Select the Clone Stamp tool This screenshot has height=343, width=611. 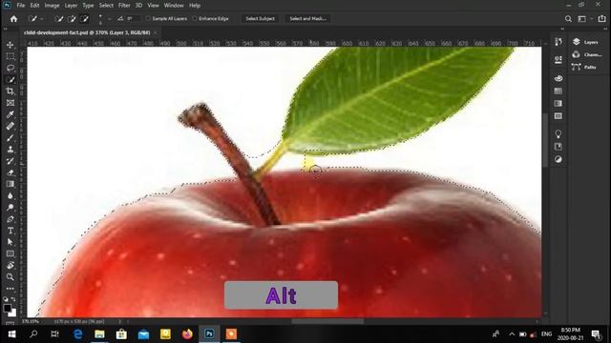pos(11,150)
